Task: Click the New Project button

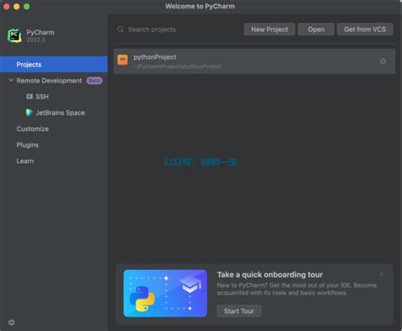Action: [x=270, y=30]
